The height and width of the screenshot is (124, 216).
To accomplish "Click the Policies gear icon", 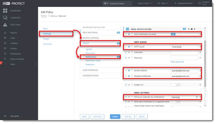I will [x=5, y=48].
